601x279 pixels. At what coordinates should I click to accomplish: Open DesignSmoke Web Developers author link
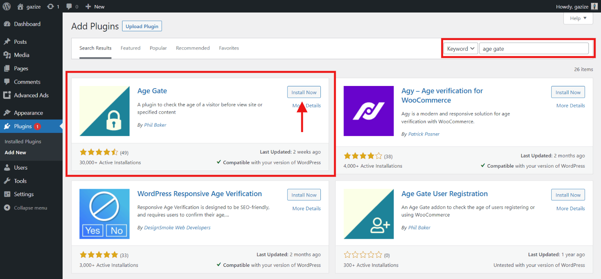tap(177, 227)
